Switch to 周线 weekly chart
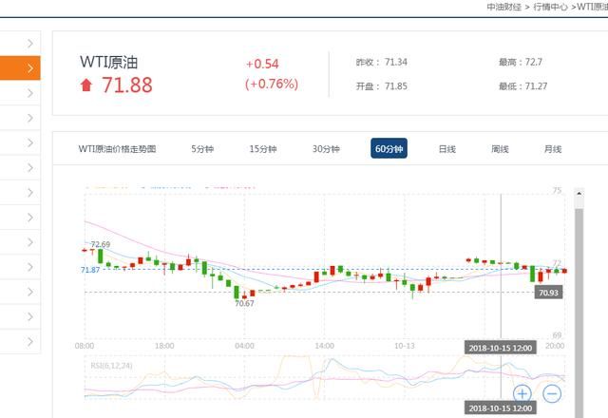Viewport: 608px width, 418px height. coord(500,149)
